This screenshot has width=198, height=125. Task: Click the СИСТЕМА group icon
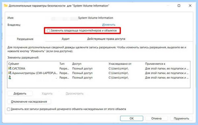[10, 68]
